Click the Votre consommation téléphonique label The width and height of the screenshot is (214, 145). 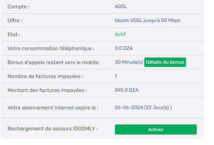(51, 48)
